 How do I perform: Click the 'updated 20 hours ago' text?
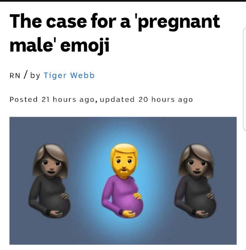[x=146, y=100]
